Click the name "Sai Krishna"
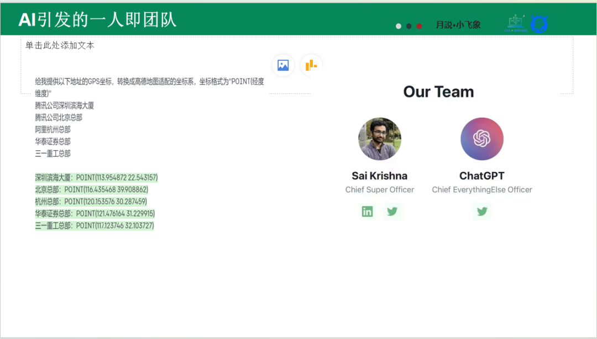 pos(380,176)
